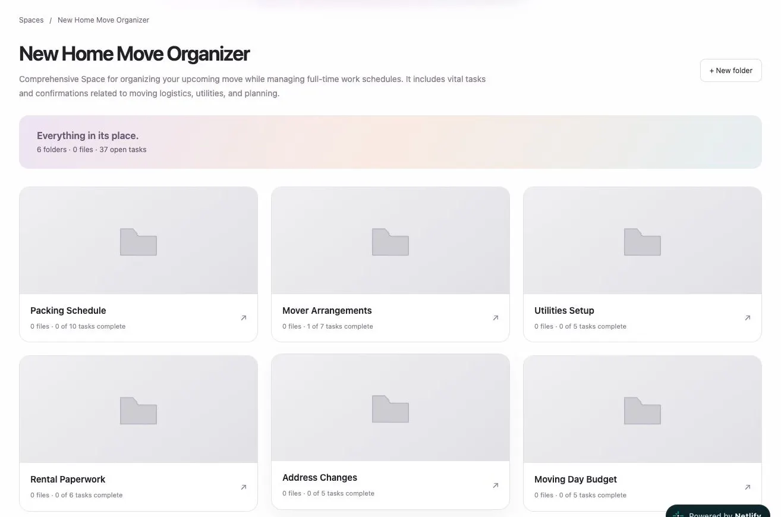
Task: Select the Moving Day Budget folder title
Action: click(x=575, y=479)
